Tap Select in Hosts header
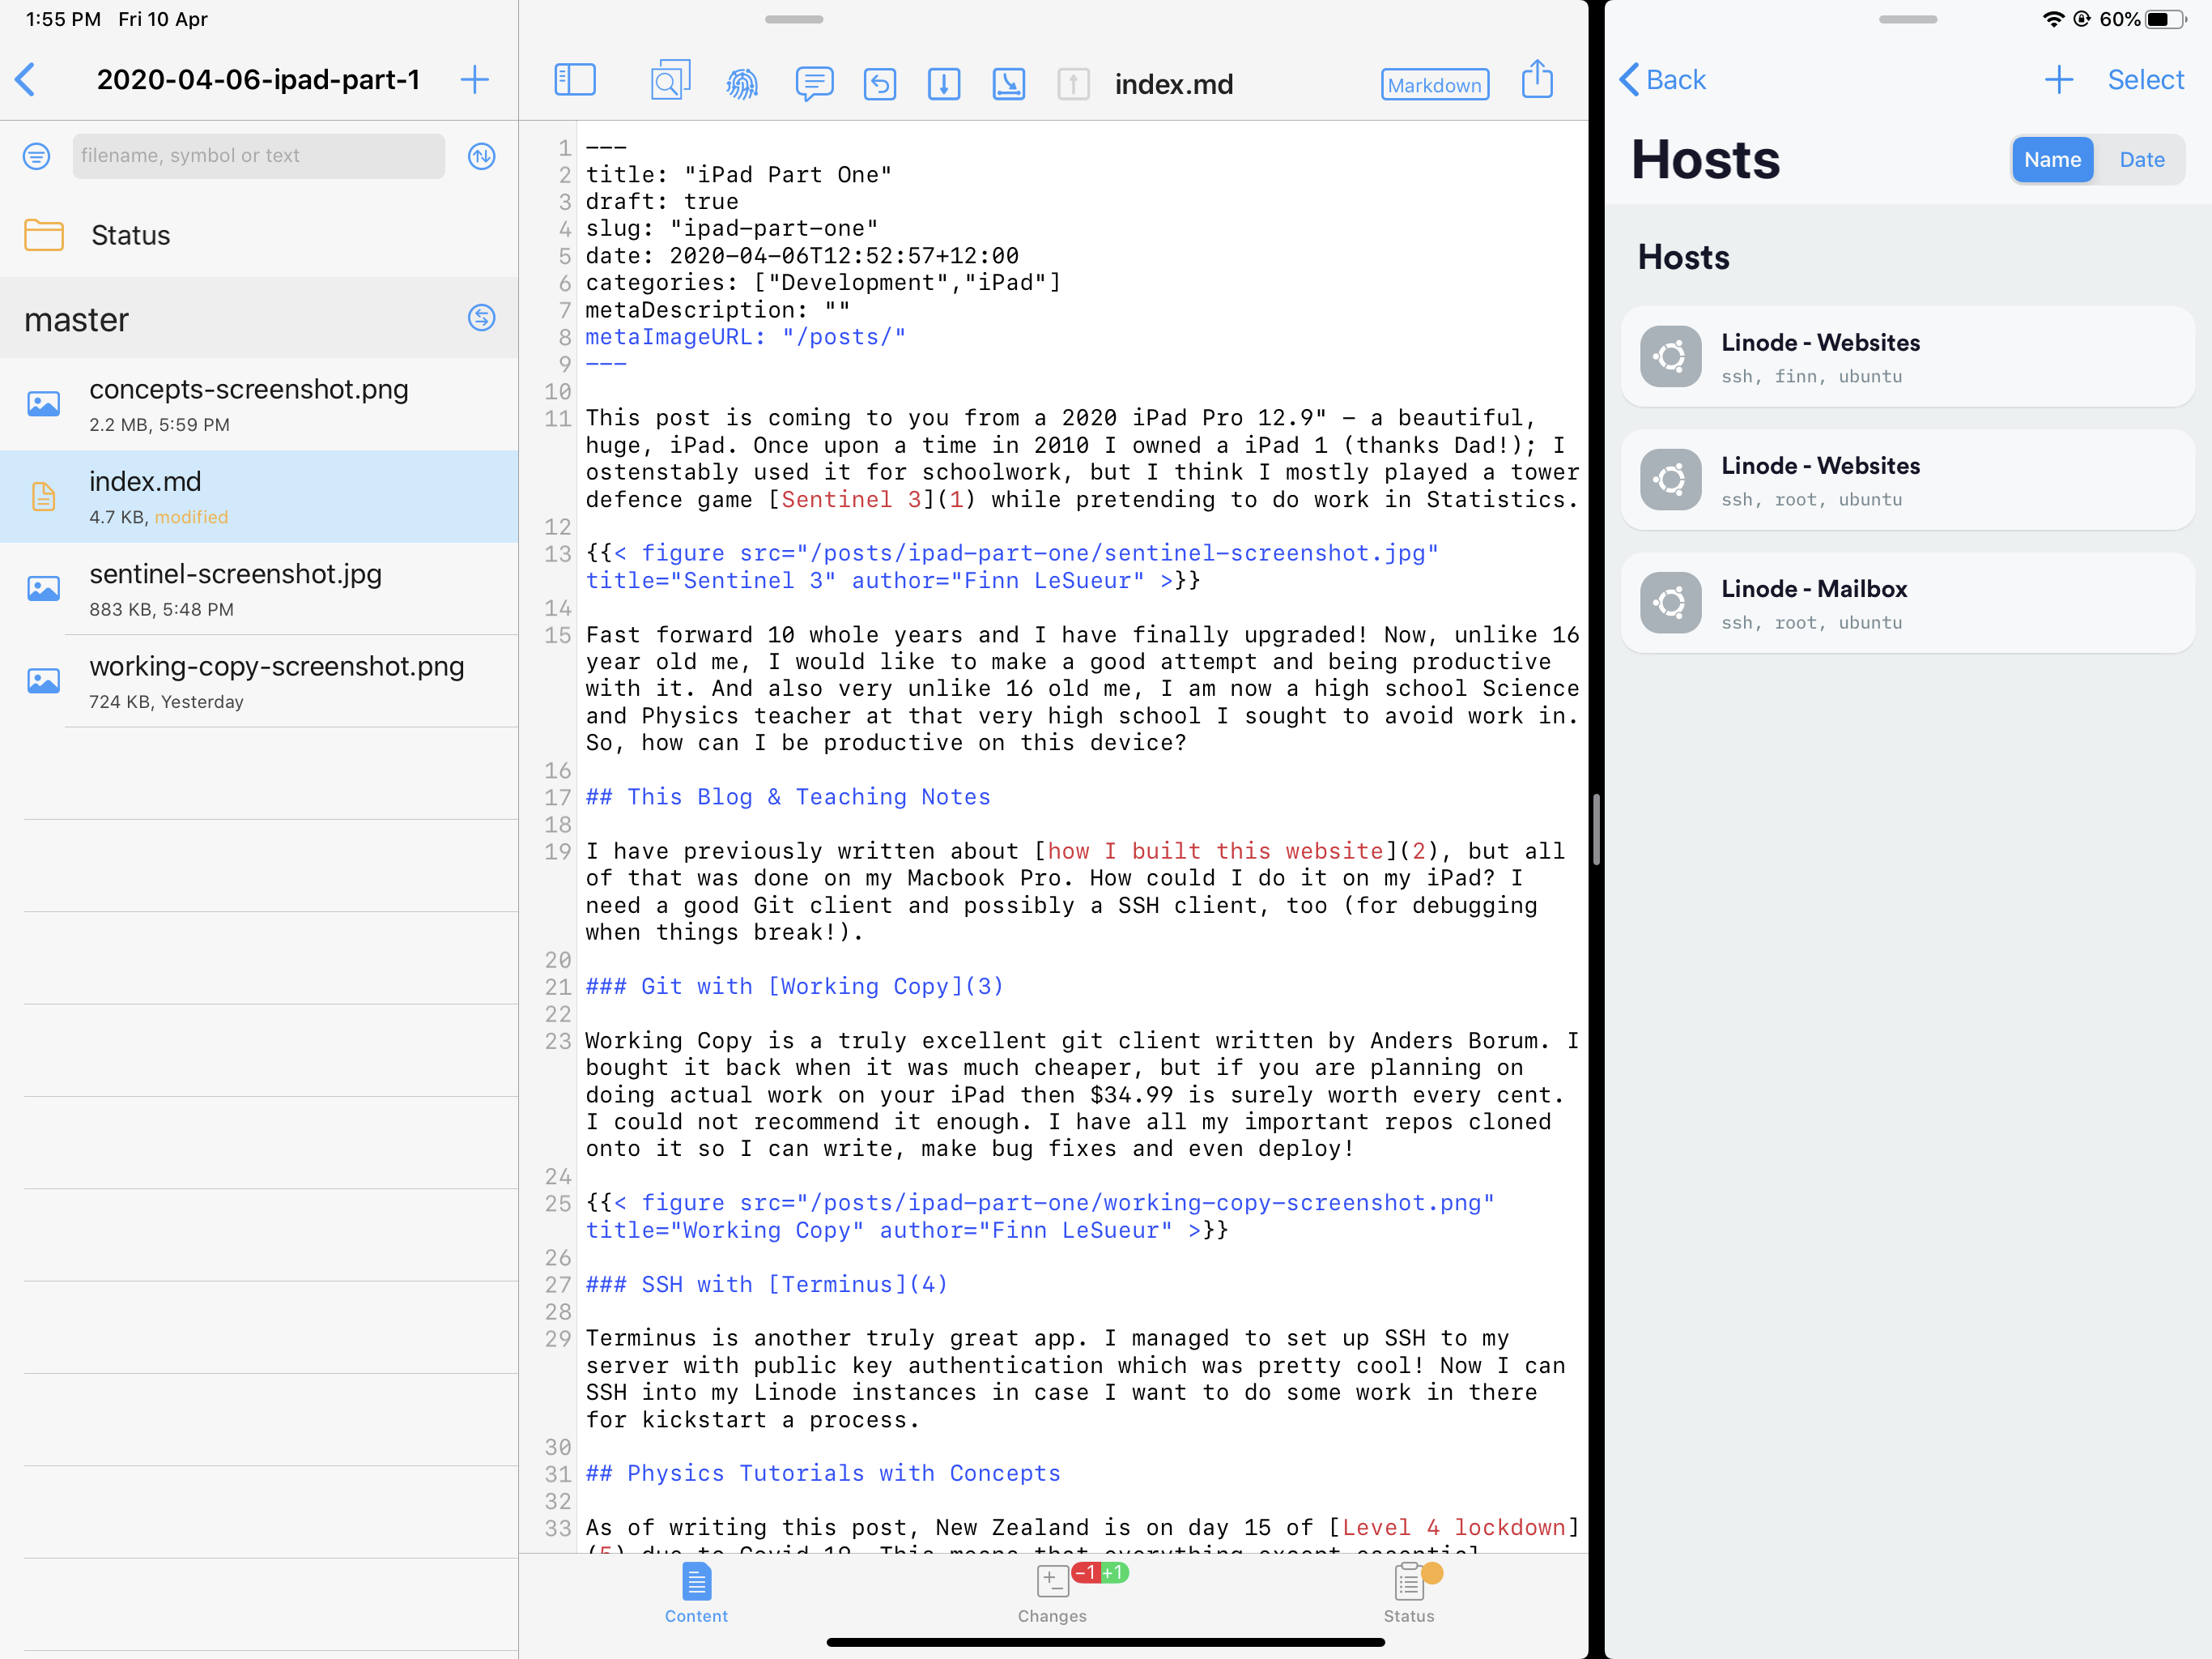Screen dimensions: 2212x1659 (2145, 80)
